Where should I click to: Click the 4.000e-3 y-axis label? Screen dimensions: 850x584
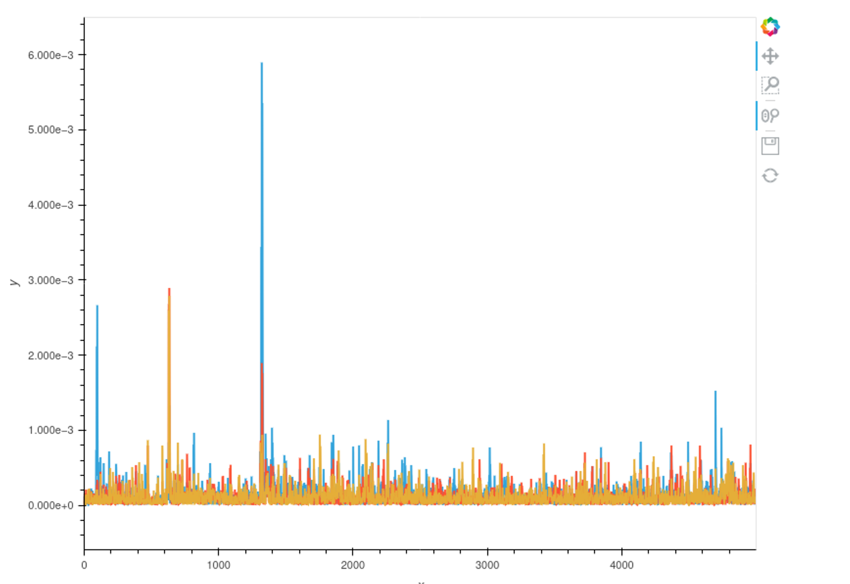pyautogui.click(x=51, y=205)
